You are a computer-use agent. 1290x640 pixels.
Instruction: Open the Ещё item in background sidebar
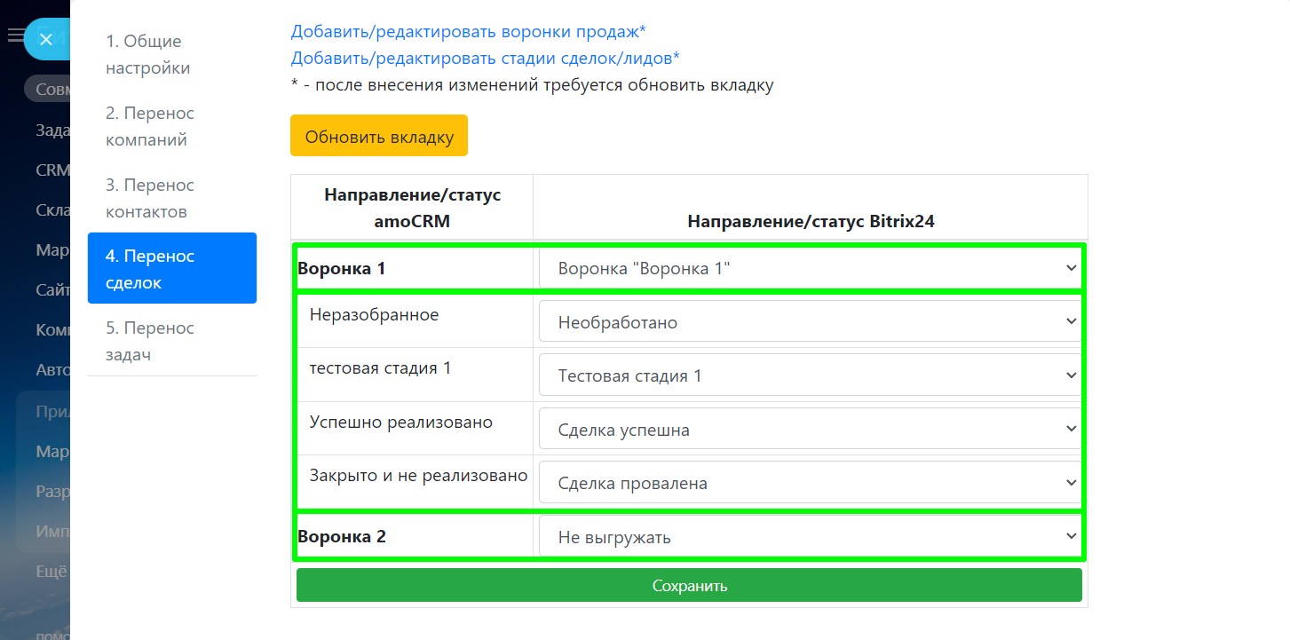[x=51, y=573]
